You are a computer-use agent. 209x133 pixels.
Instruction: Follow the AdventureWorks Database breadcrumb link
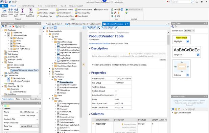pos(99,44)
